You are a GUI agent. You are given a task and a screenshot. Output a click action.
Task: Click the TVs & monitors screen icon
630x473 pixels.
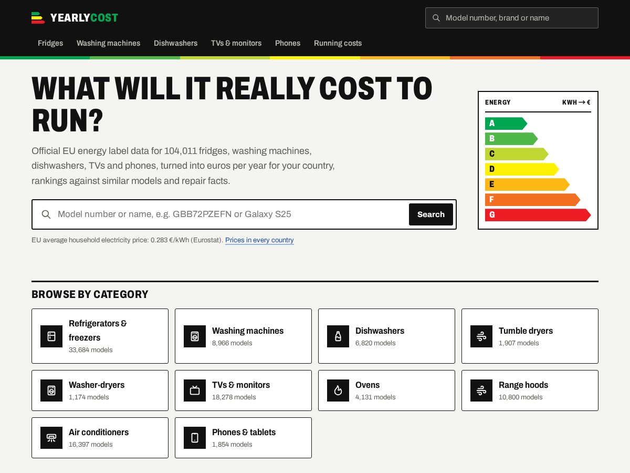click(x=195, y=390)
